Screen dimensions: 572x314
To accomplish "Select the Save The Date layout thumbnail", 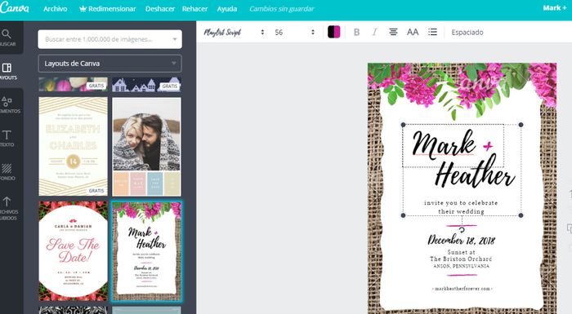I will click(x=74, y=250).
